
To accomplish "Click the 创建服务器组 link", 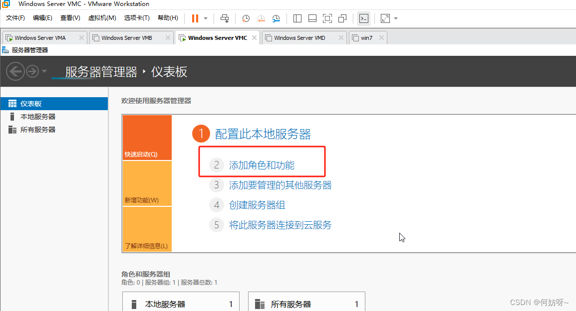I will (257, 205).
